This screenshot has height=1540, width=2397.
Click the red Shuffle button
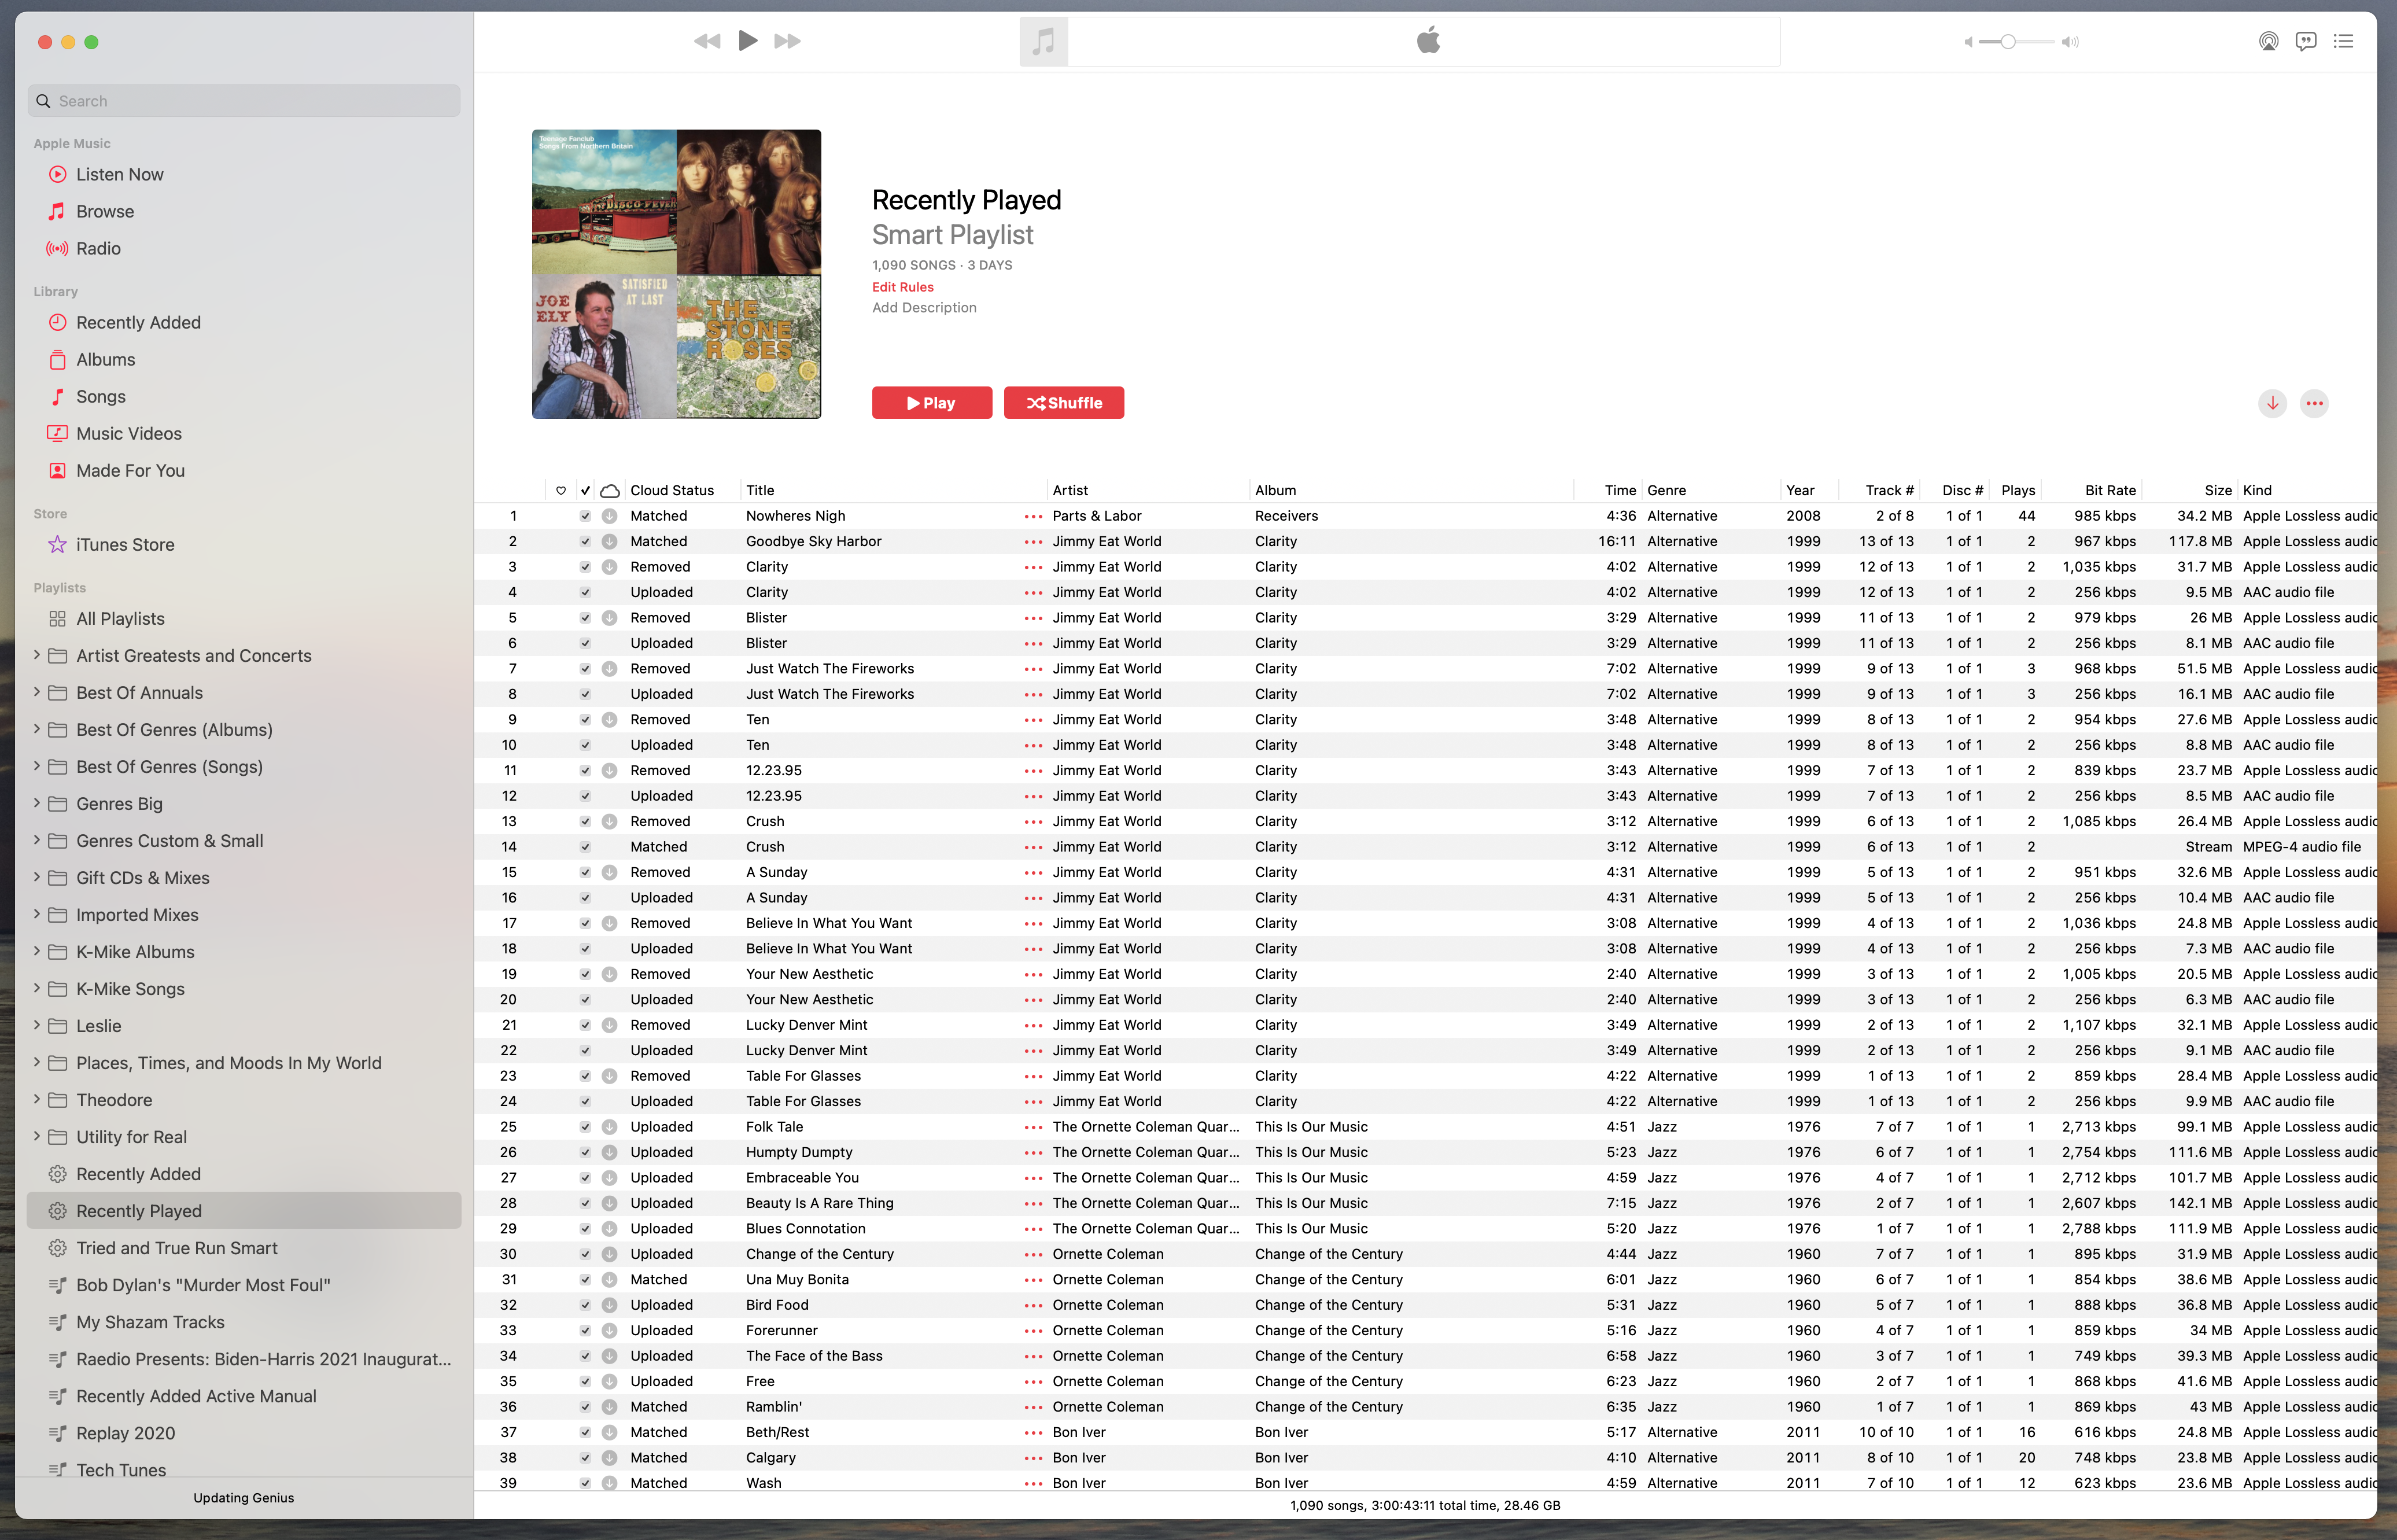pos(1064,403)
